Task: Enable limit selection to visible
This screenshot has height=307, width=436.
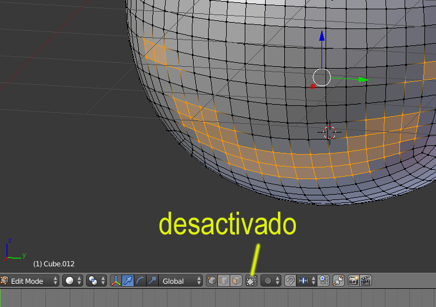Action: tap(251, 281)
